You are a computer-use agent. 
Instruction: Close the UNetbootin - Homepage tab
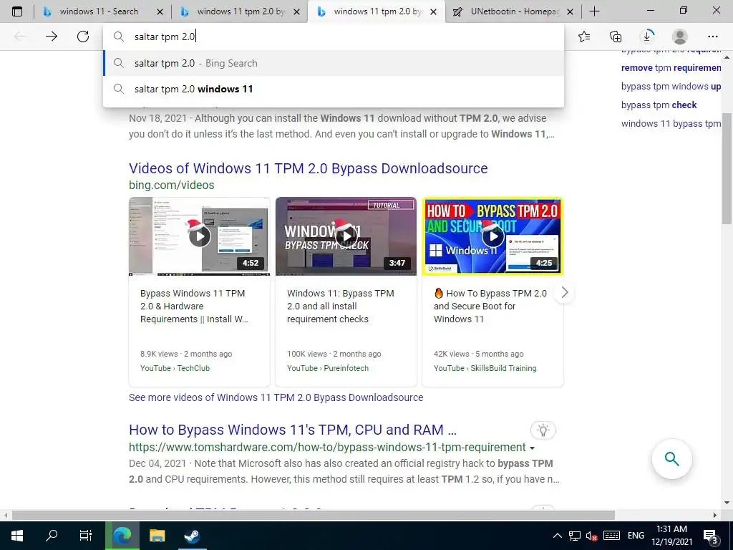coord(570,11)
